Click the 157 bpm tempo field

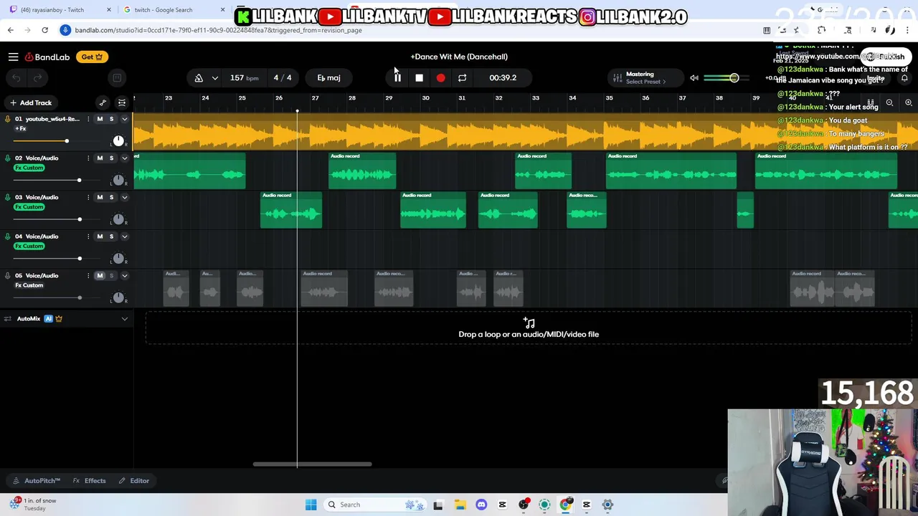click(x=244, y=77)
